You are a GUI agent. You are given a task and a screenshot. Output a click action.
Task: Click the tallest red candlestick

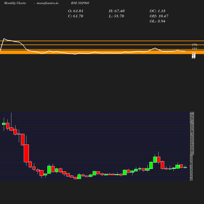[x=27, y=153]
